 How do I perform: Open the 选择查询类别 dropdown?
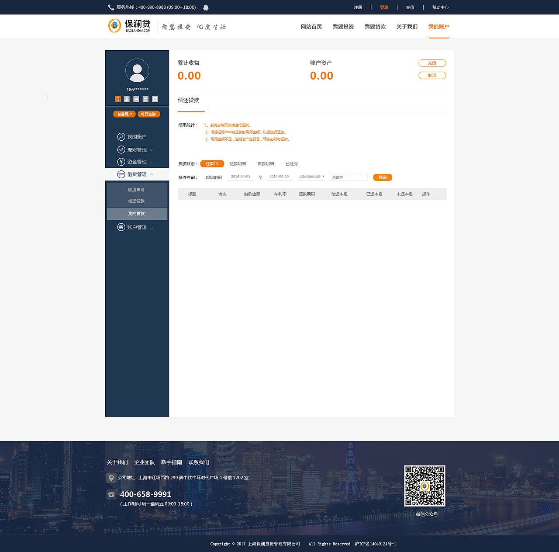click(x=312, y=177)
